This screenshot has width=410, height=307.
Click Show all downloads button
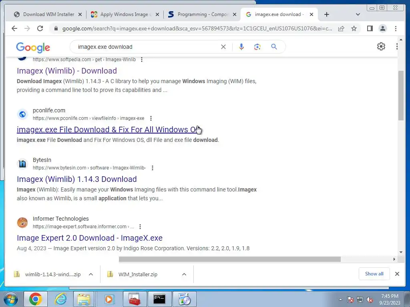click(x=374, y=273)
